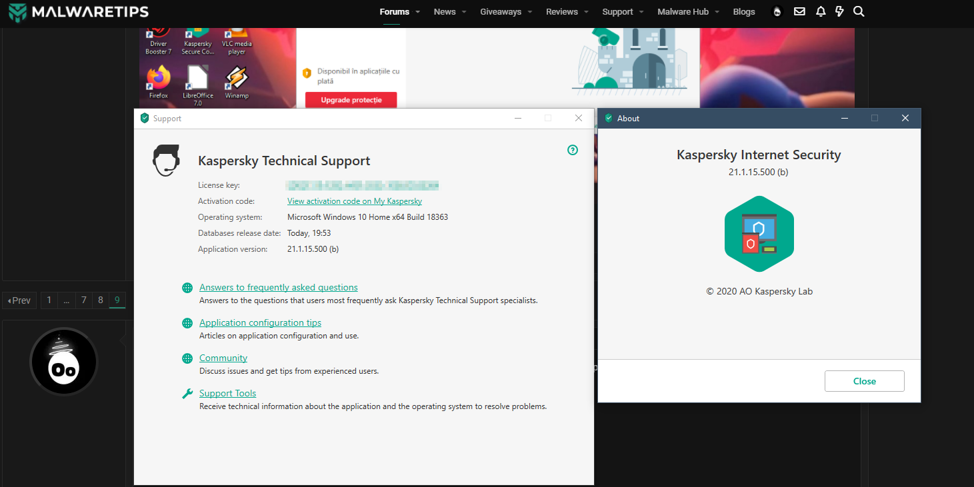Image resolution: width=974 pixels, height=487 pixels.
Task: Click the wrench icon beside Support Tools
Action: [x=187, y=394]
